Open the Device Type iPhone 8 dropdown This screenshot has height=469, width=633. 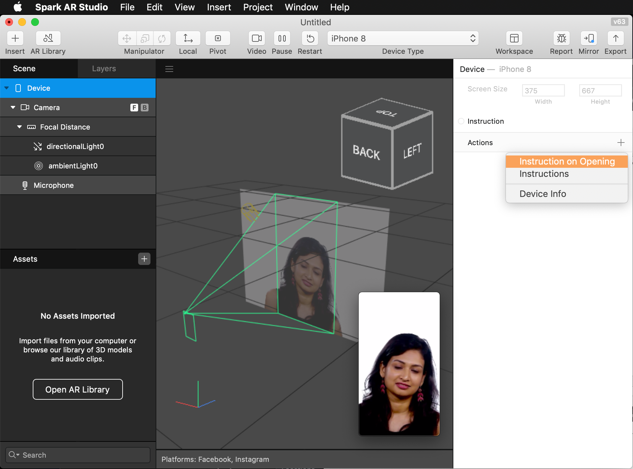(403, 39)
